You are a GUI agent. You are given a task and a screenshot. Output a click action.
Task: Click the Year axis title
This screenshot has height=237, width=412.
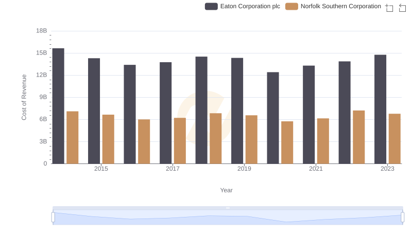tap(226, 190)
